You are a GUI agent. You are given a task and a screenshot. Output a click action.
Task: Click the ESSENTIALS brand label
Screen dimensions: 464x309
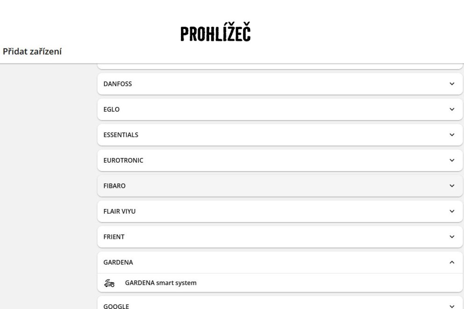121,135
